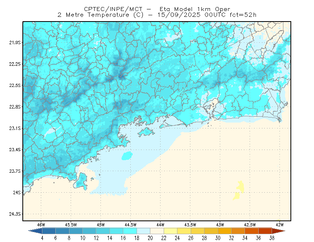Click the colorbar value label 22
314x242 pixels.
(x=164, y=238)
